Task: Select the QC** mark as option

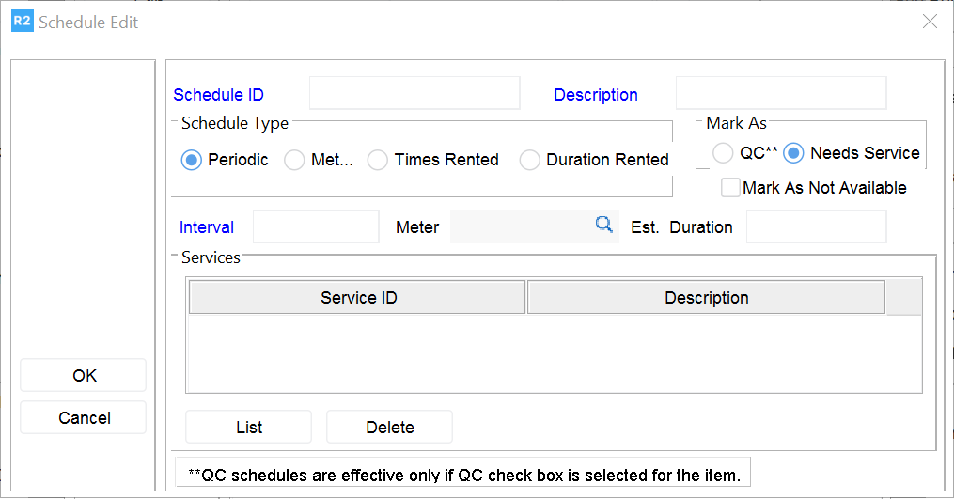Action: (x=723, y=153)
